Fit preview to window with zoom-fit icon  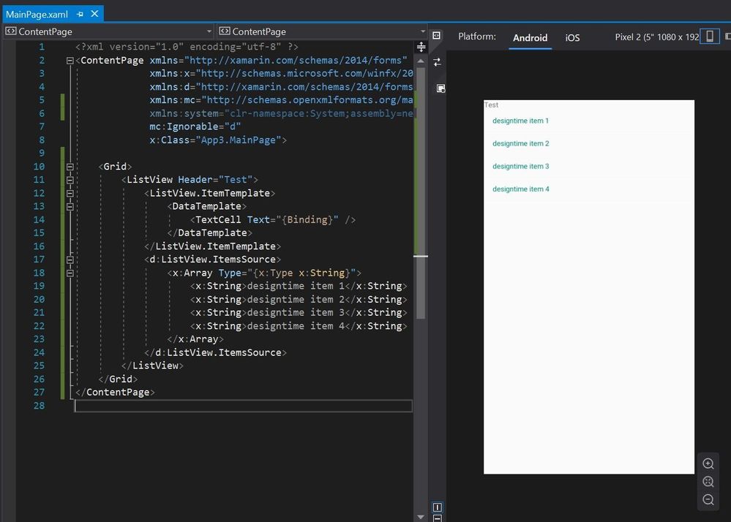[708, 482]
